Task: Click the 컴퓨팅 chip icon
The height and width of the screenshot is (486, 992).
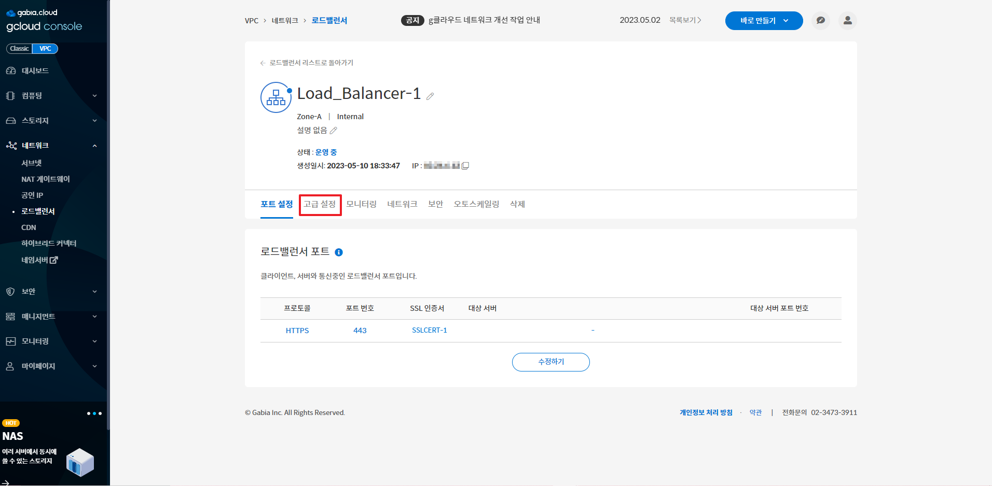Action: 10,96
